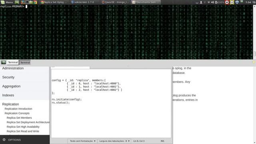Open the OPTIONS panel button
Screen dimensions: 256x144
pyautogui.click(x=14, y=140)
